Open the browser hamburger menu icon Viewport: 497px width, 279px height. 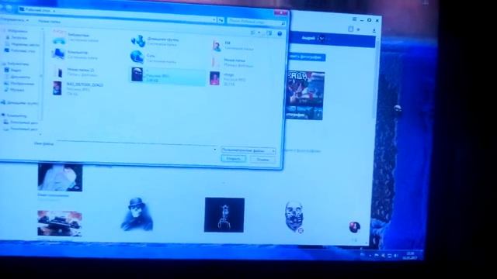tap(355, 19)
